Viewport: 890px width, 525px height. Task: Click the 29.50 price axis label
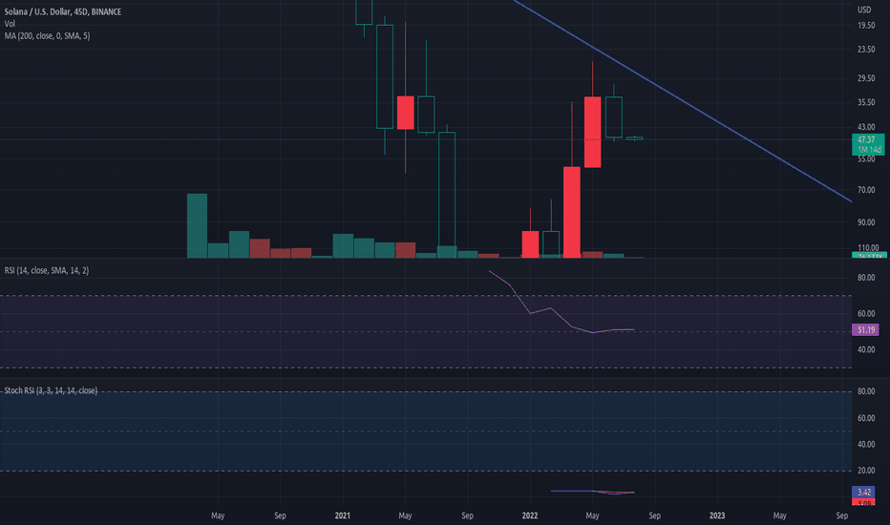(x=866, y=77)
